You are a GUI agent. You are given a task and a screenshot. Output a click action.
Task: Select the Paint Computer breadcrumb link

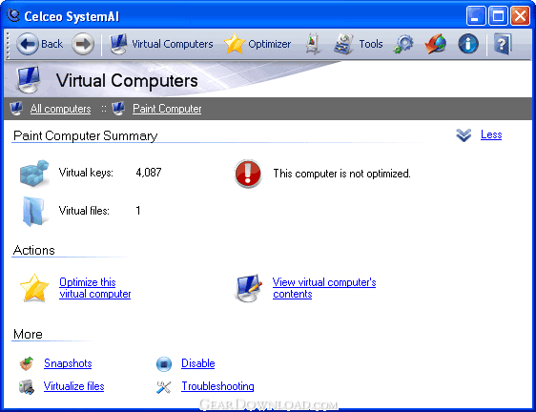(167, 109)
